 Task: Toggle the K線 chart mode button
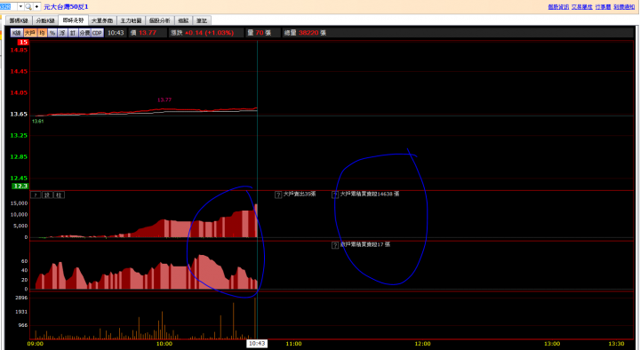pos(17,33)
